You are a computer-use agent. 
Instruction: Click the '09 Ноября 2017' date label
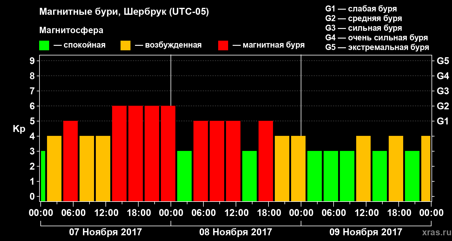(x=366, y=232)
